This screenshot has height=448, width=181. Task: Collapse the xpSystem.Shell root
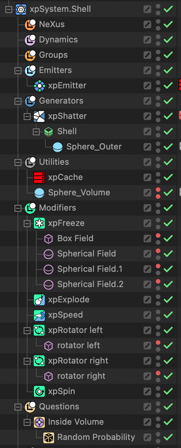(x=9, y=9)
